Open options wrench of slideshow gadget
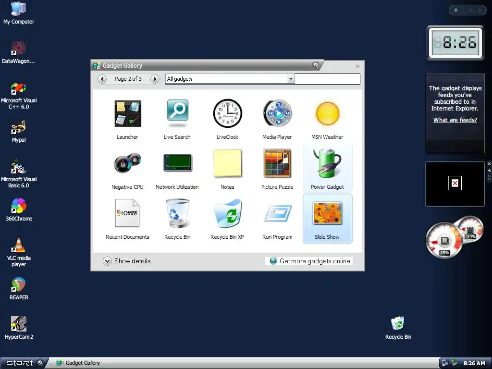This screenshot has height=369, width=492. (x=489, y=171)
